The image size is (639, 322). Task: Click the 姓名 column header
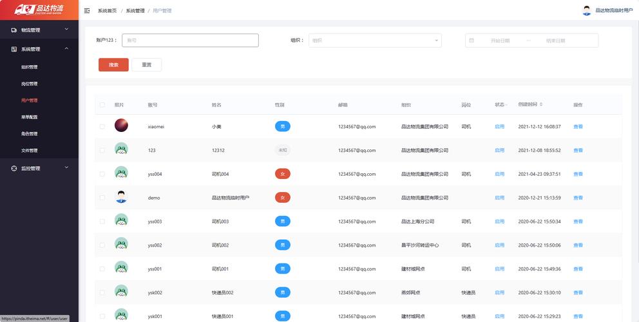click(216, 105)
